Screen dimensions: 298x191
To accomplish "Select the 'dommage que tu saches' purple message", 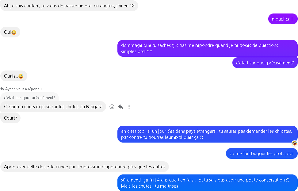I will click(208, 48).
